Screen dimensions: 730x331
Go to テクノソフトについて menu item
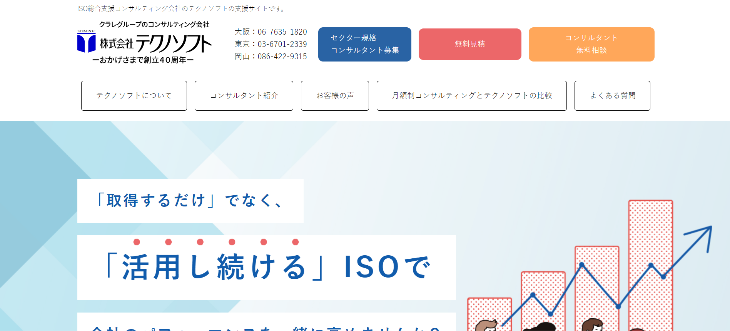pos(134,96)
